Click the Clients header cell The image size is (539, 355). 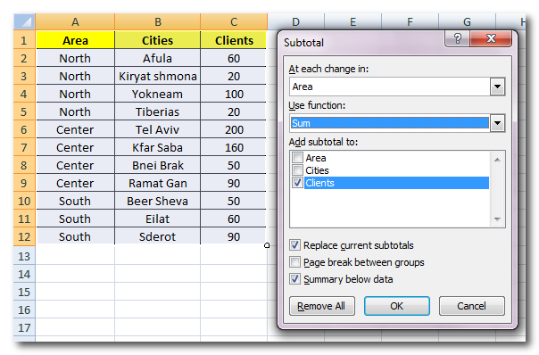pyautogui.click(x=234, y=40)
